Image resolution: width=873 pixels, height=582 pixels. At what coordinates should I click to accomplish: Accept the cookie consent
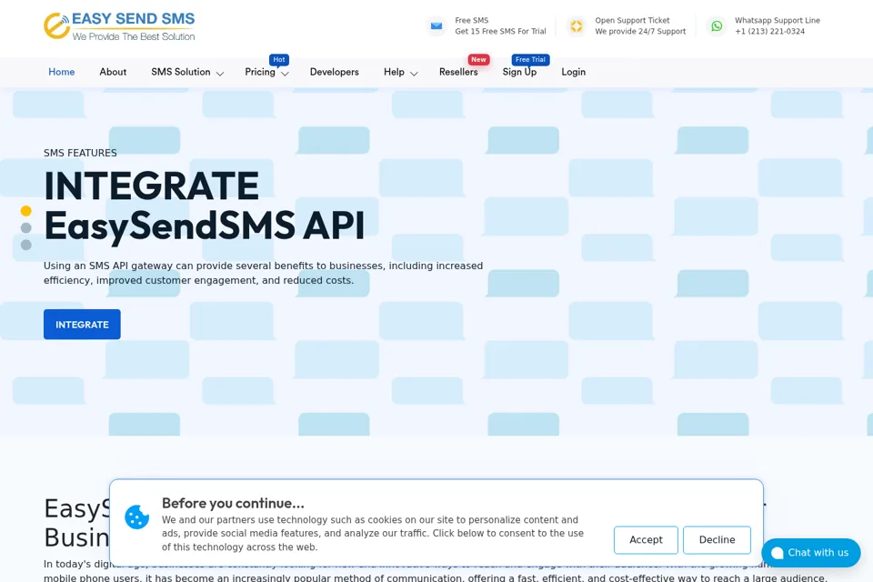click(646, 539)
